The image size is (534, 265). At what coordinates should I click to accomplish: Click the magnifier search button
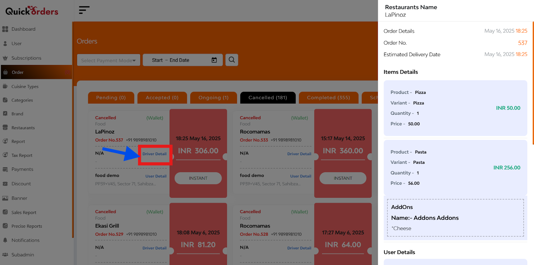coord(232,60)
